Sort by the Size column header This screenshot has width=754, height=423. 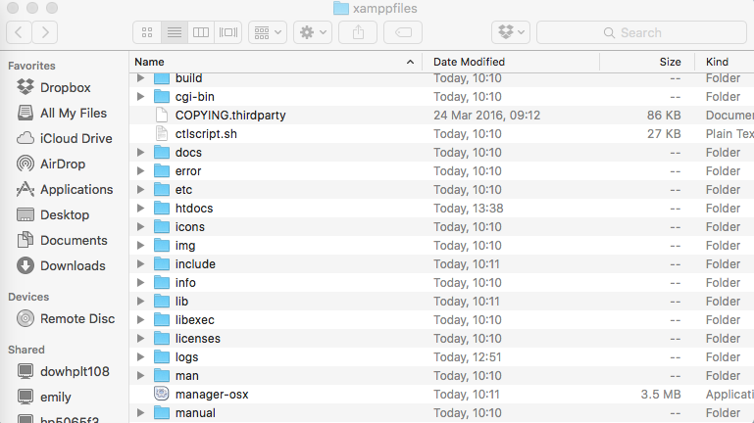(x=647, y=62)
